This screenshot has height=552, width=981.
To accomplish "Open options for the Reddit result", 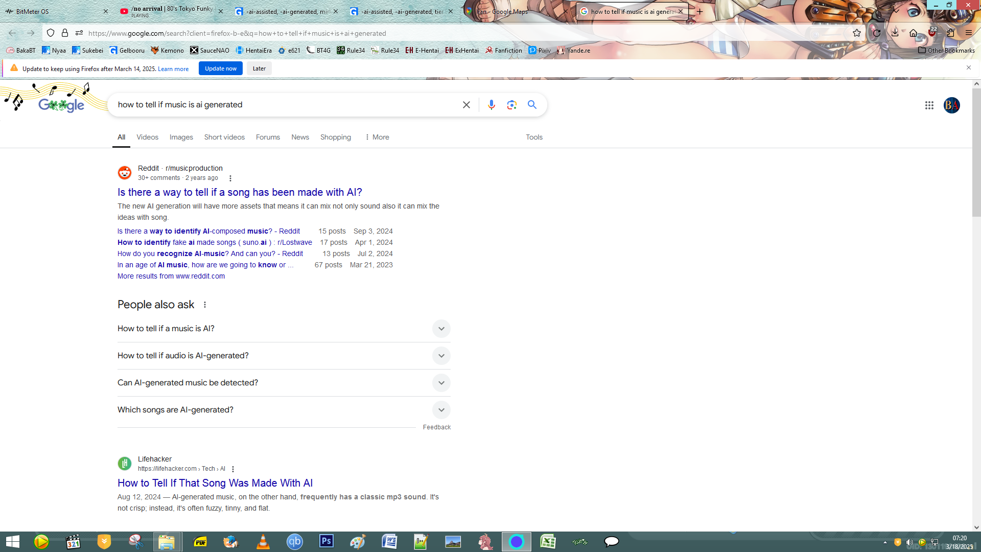I will [230, 178].
